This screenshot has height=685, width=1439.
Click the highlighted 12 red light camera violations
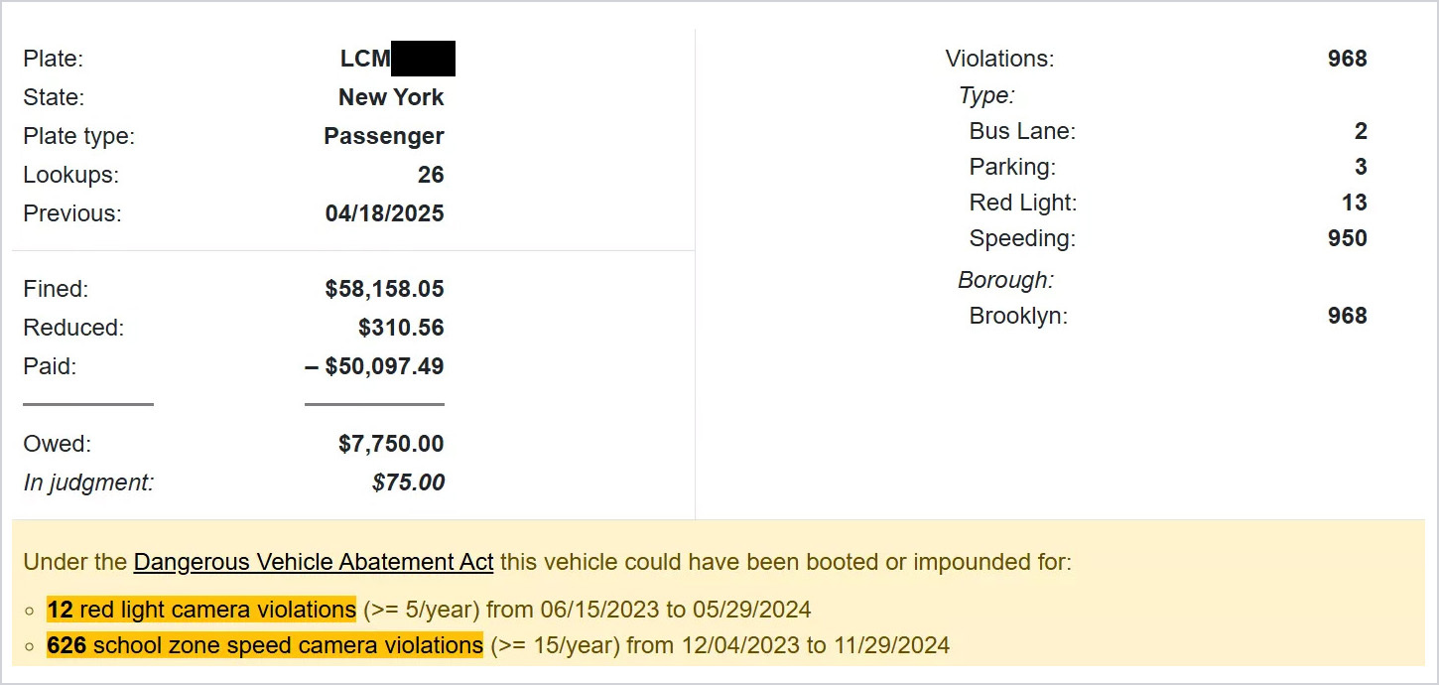pos(200,609)
